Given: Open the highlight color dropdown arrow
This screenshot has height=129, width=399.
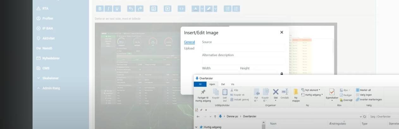Looking at the screenshot, I should pyautogui.click(x=215, y=9).
